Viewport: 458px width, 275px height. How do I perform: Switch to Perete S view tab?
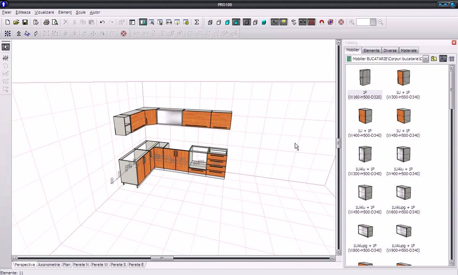[118, 265]
